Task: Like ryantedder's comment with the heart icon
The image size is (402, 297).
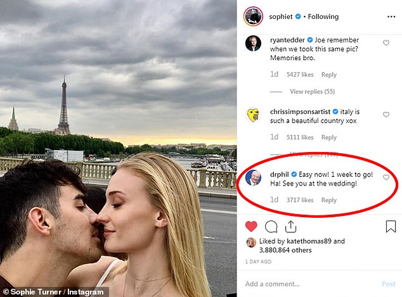Action: click(386, 43)
